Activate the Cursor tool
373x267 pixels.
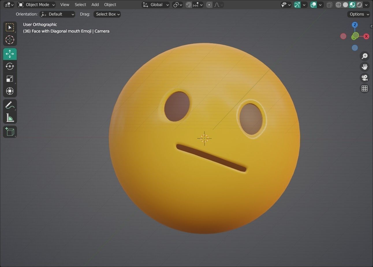(10, 40)
